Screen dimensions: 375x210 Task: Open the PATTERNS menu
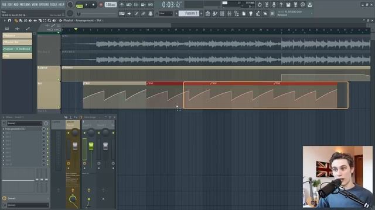pyautogui.click(x=25, y=5)
